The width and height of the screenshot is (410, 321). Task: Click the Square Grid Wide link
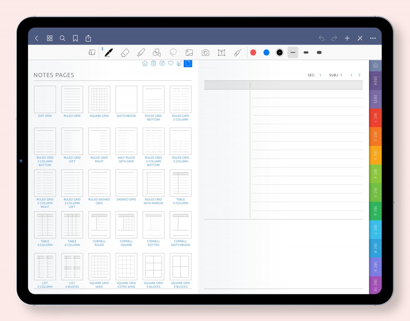(99, 285)
